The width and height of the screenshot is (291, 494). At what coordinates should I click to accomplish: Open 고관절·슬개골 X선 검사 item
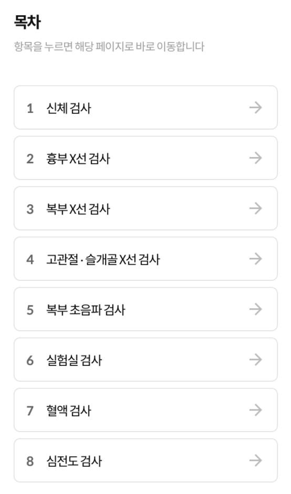(x=145, y=259)
